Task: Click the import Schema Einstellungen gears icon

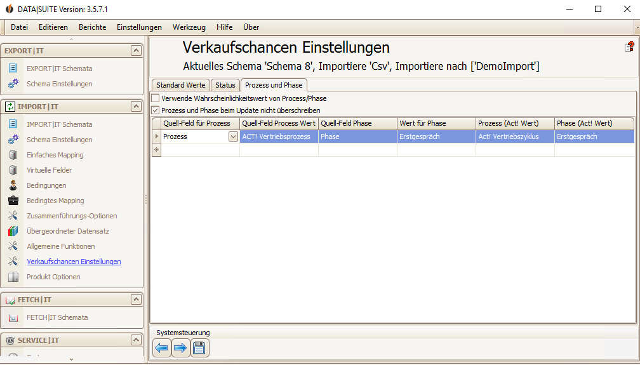Action: 13,140
